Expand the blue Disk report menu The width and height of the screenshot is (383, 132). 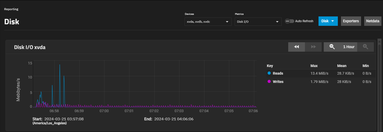point(328,21)
